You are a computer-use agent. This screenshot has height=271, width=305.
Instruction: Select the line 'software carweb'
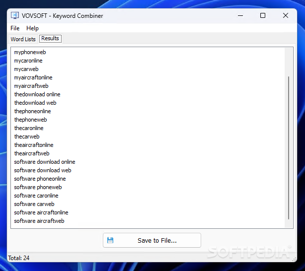pyautogui.click(x=34, y=204)
